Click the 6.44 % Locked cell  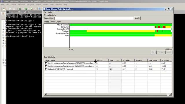(x=124, y=69)
